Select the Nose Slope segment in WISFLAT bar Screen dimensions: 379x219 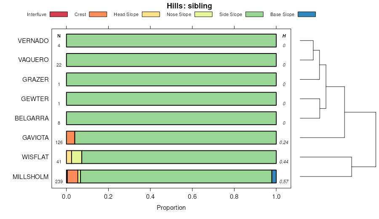[x=77, y=157]
